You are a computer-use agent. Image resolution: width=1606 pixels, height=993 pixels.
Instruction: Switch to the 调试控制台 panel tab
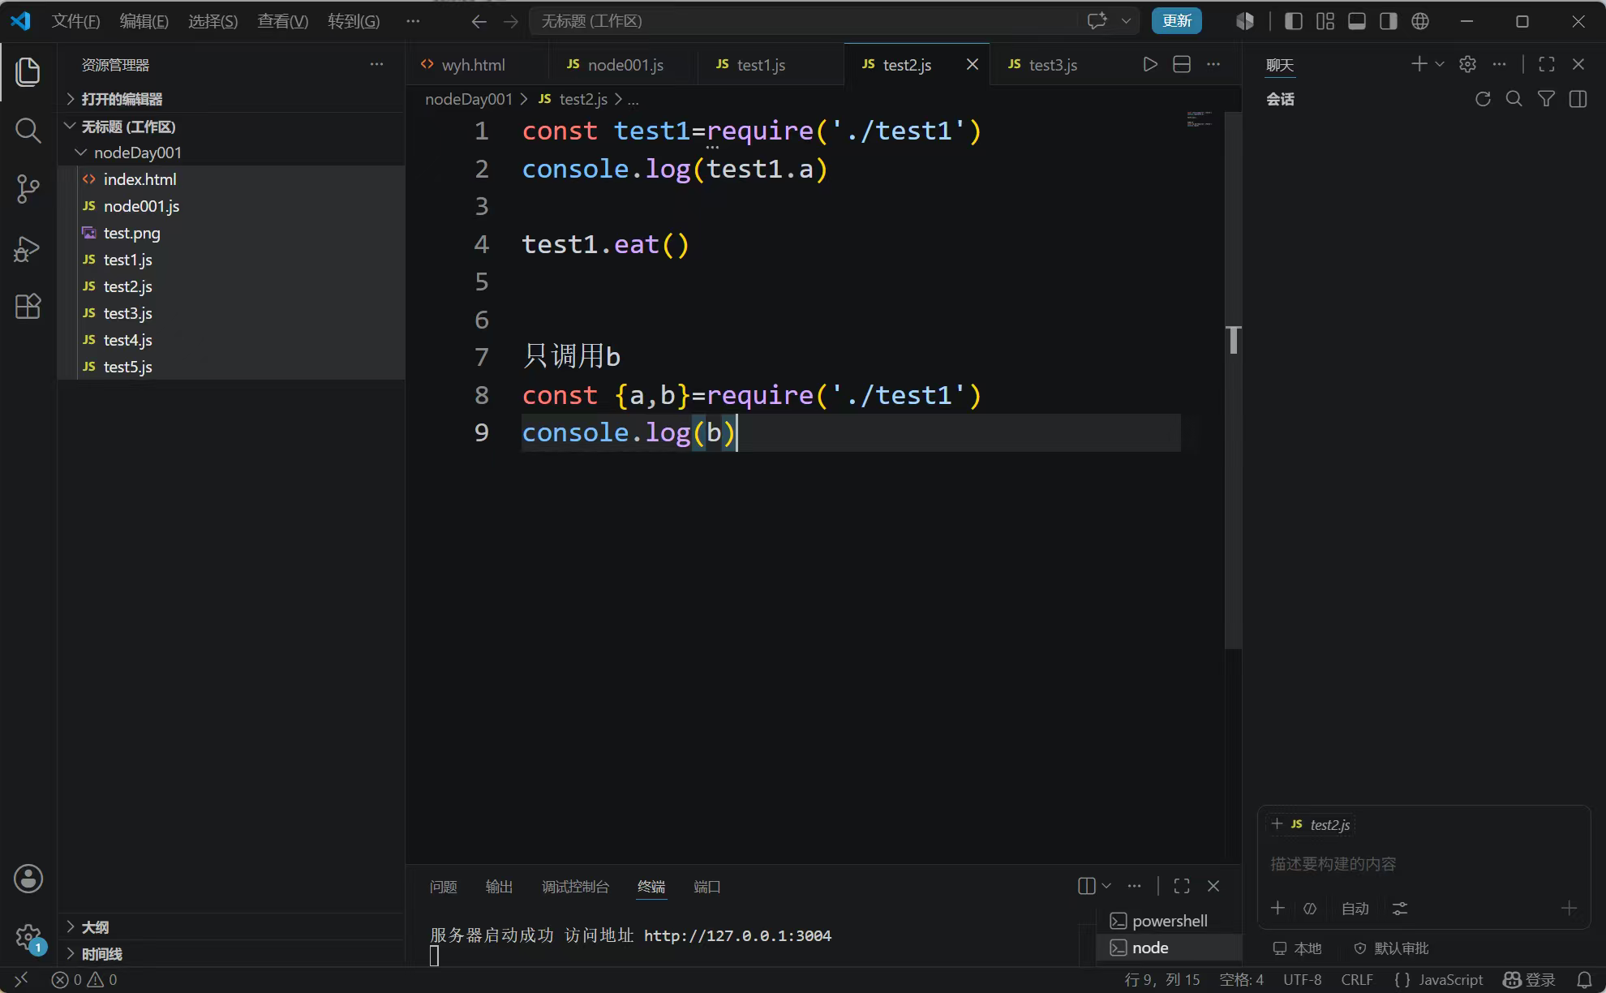point(575,887)
